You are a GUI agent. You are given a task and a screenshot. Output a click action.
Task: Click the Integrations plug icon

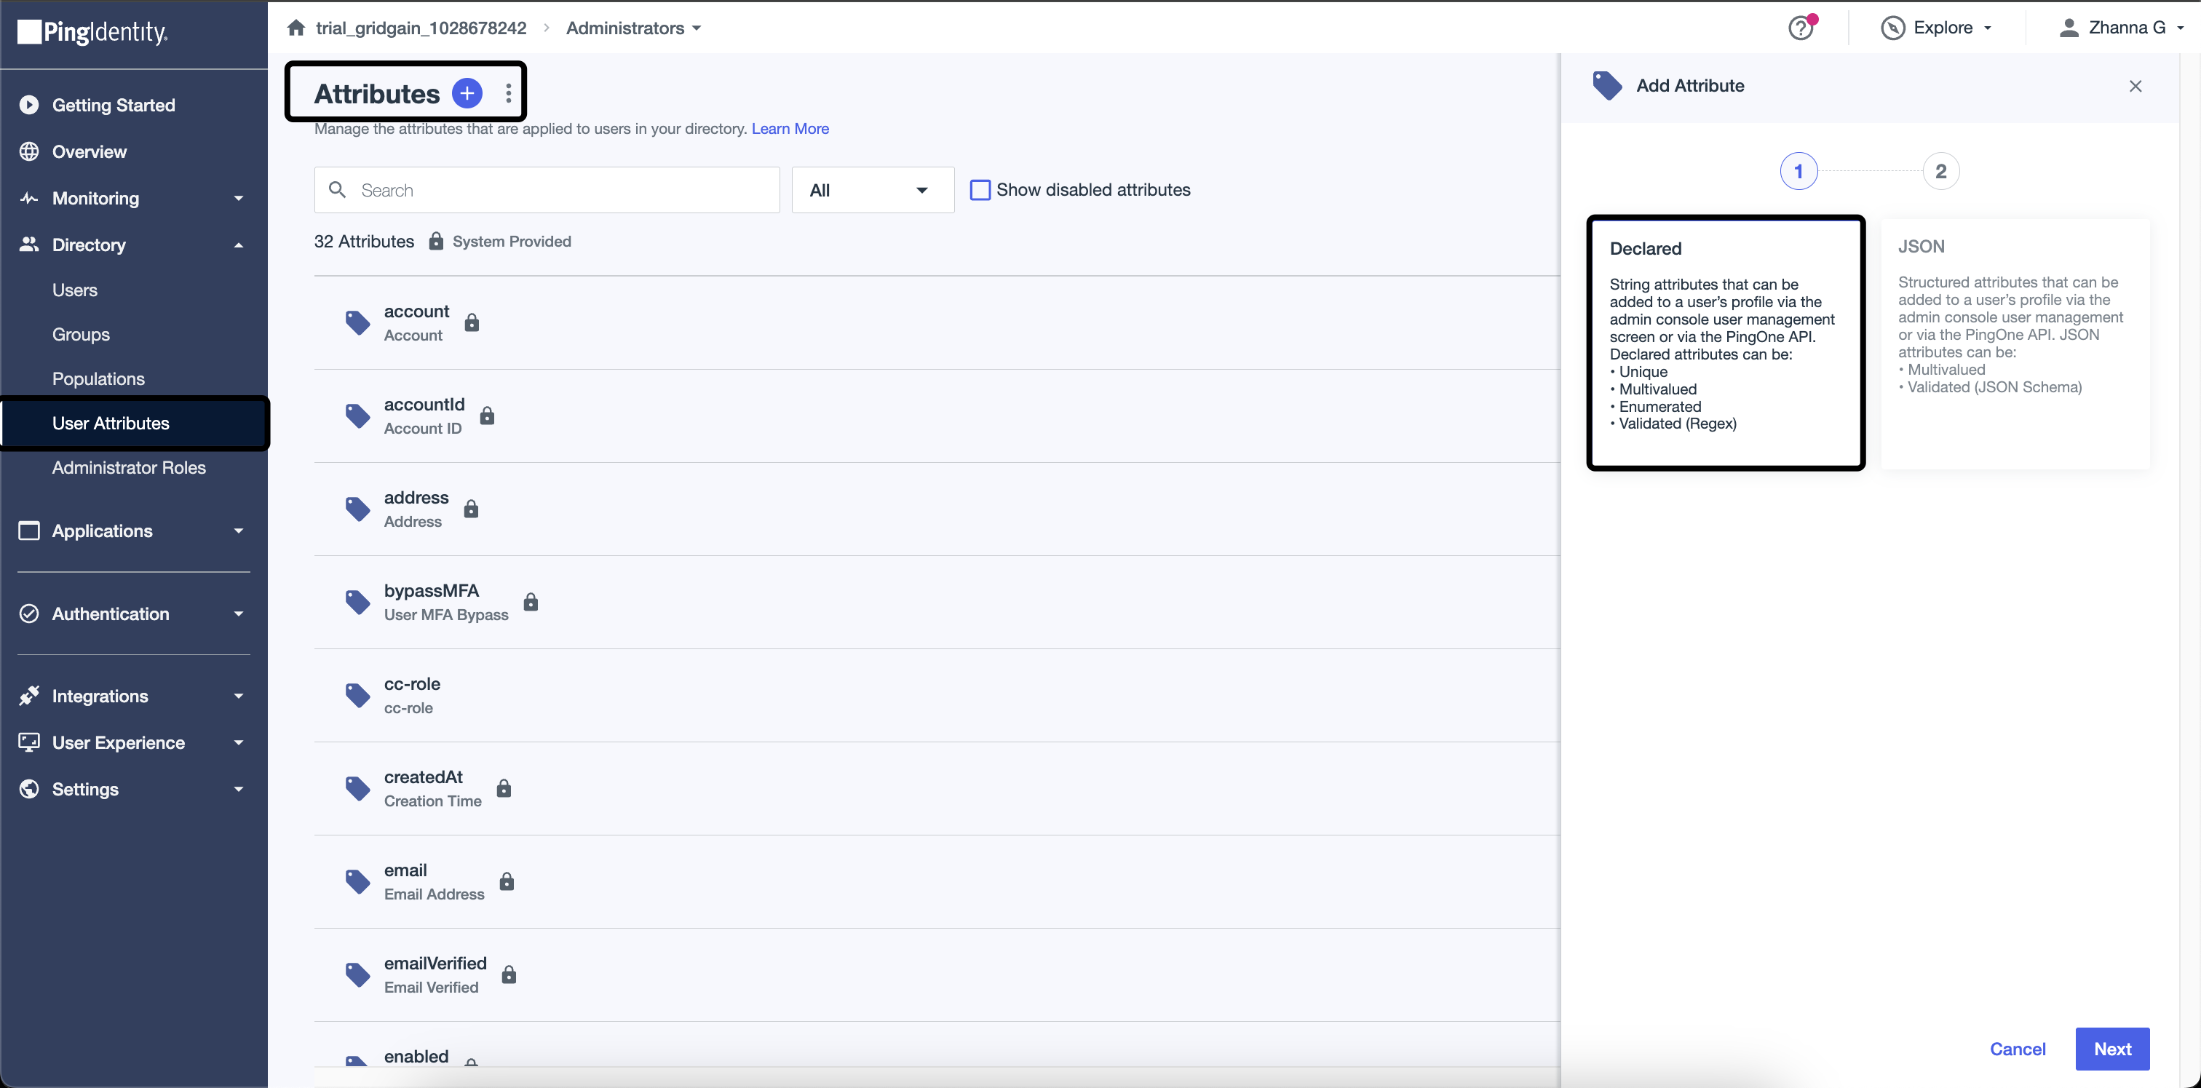tap(29, 696)
